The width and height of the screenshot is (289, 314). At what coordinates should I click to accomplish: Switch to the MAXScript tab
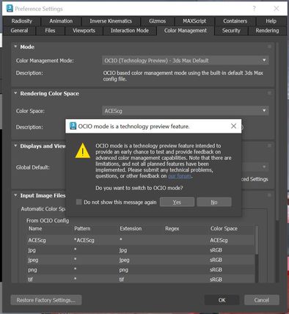(x=194, y=21)
